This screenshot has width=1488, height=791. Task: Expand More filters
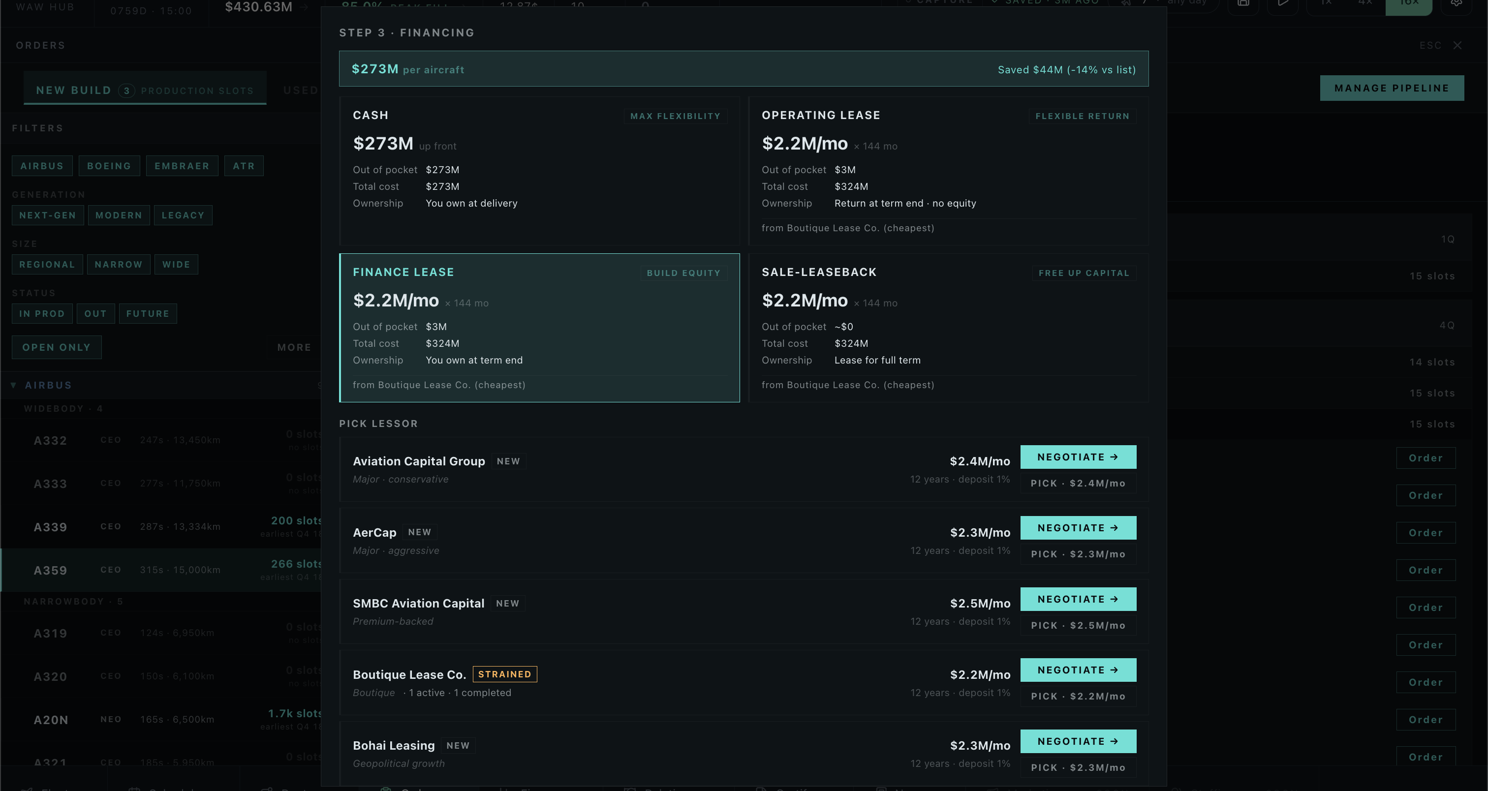pyautogui.click(x=294, y=347)
